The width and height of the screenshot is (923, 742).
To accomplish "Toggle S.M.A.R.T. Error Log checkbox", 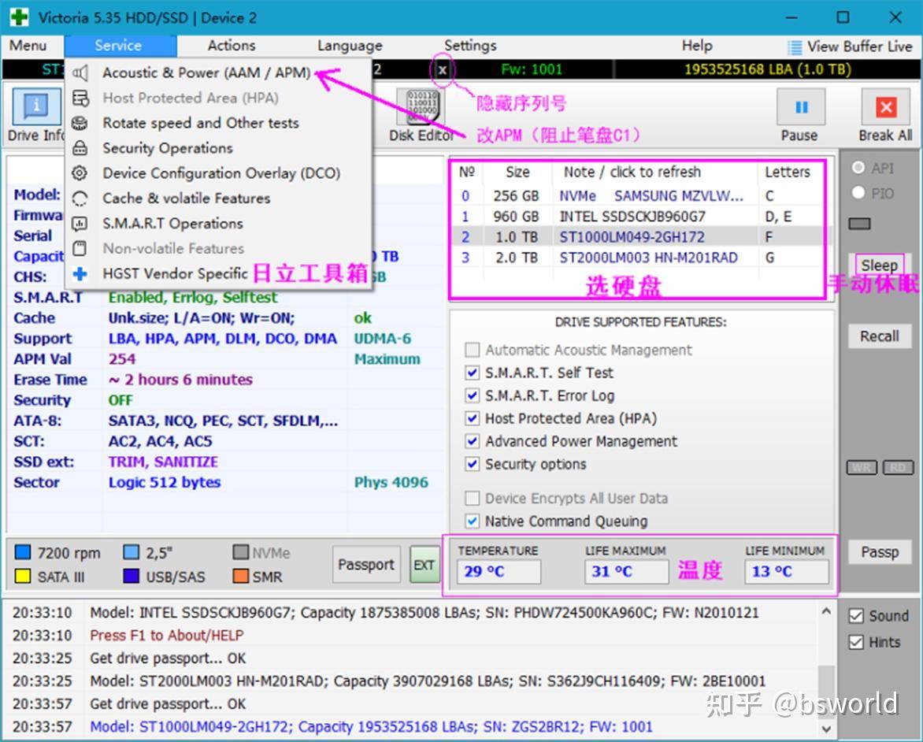I will coord(472,395).
